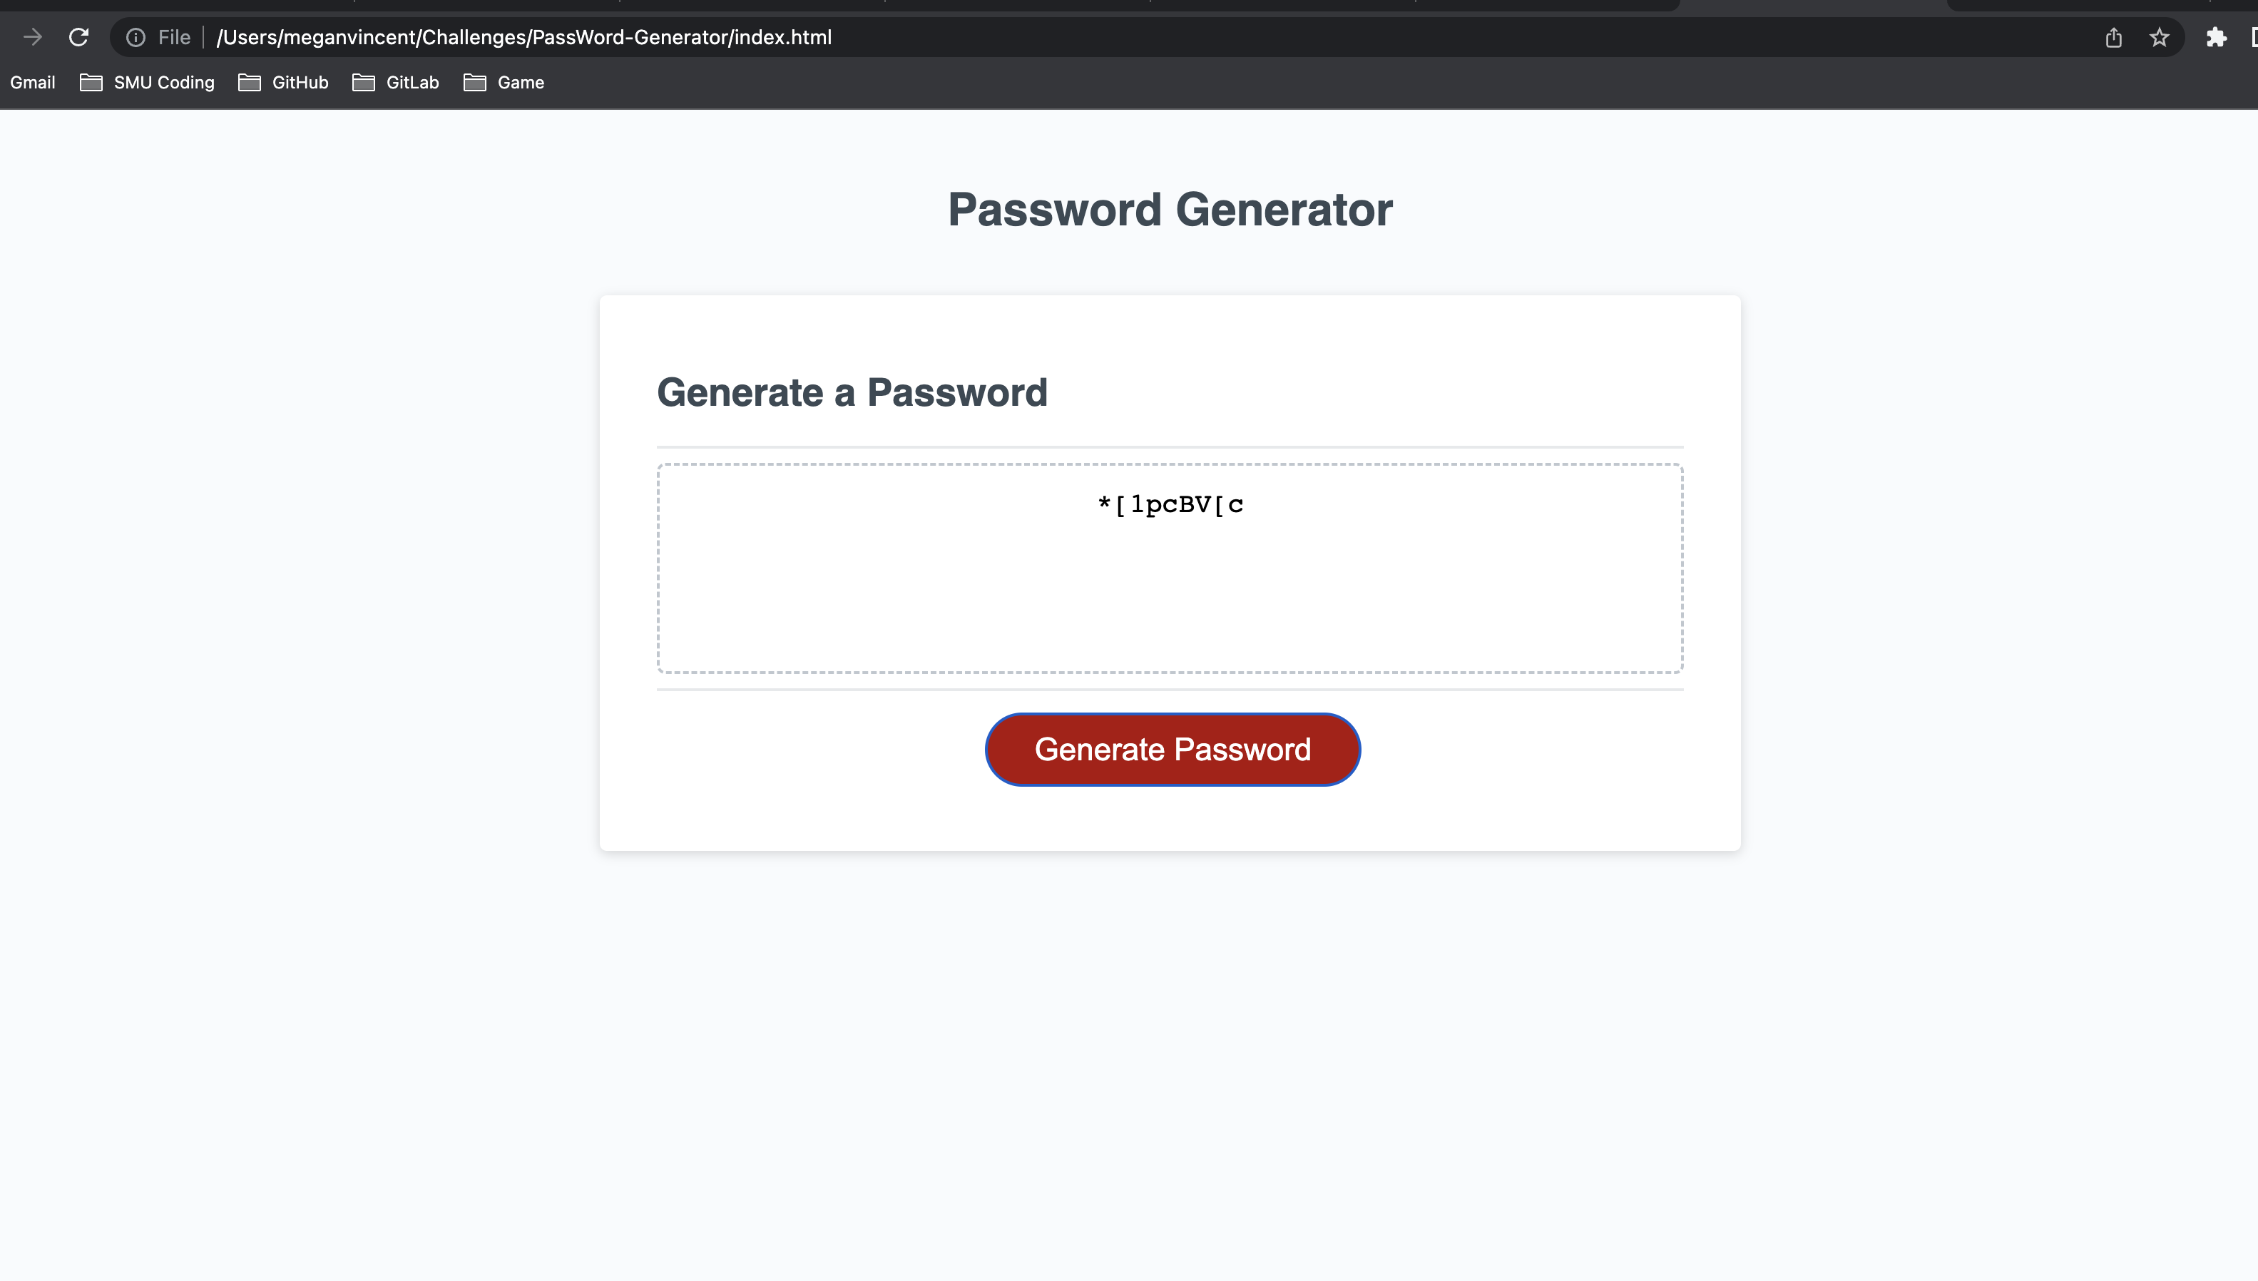Reload the Password Generator page
Image resolution: width=2258 pixels, height=1281 pixels.
tap(78, 37)
